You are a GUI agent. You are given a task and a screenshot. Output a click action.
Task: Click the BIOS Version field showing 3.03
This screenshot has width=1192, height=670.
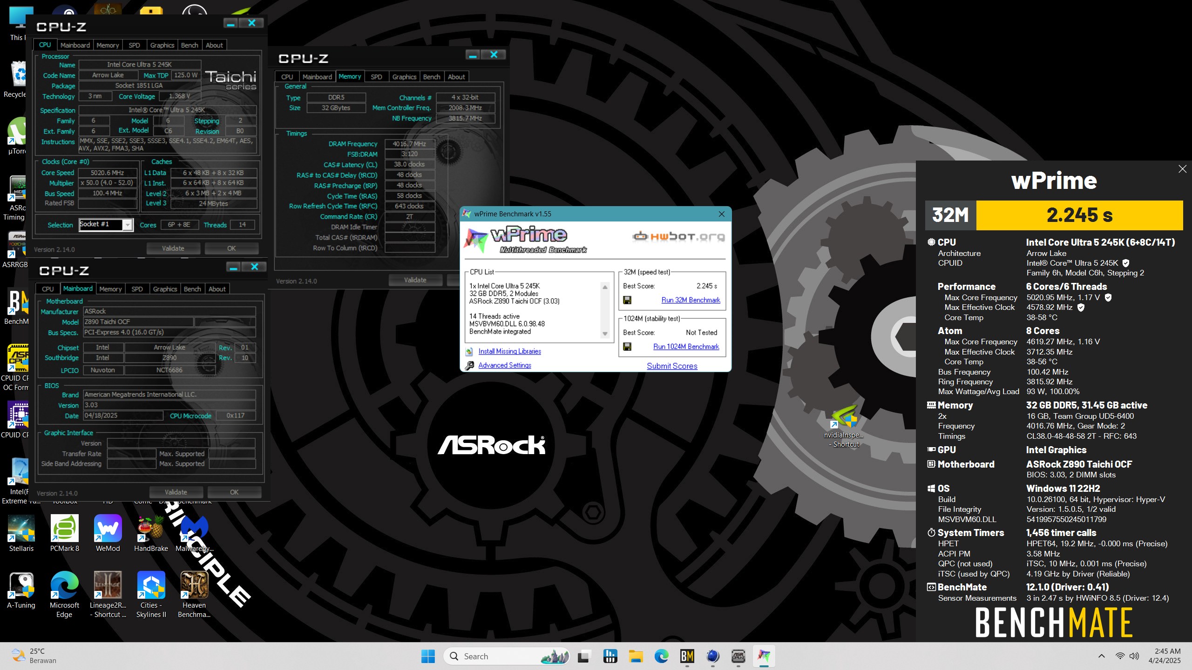click(169, 405)
